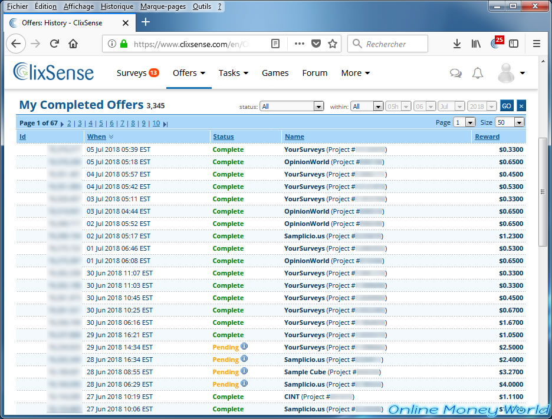
Task: Open page actions three-dots menu
Action: point(299,44)
